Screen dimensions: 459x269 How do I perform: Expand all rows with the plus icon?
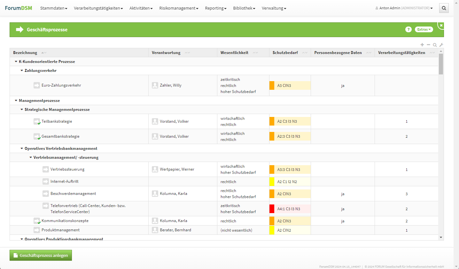(x=422, y=45)
